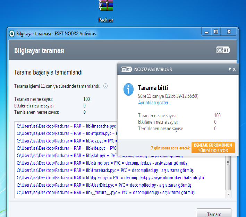Click the Tamam button
This screenshot has height=217, width=246.
214,213
